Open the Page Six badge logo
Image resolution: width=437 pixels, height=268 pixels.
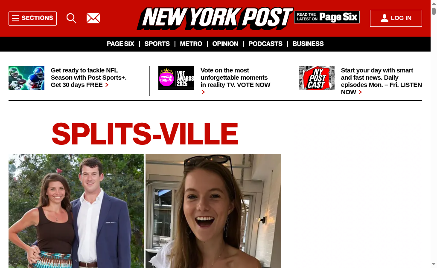coord(326,17)
